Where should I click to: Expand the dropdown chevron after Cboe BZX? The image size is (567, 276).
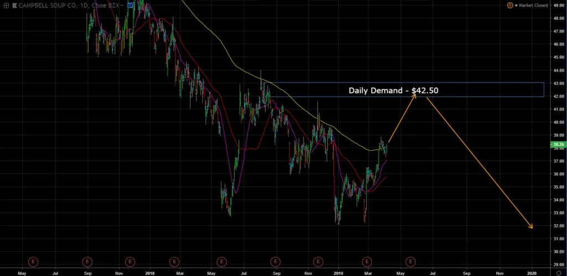pyautogui.click(x=122, y=6)
